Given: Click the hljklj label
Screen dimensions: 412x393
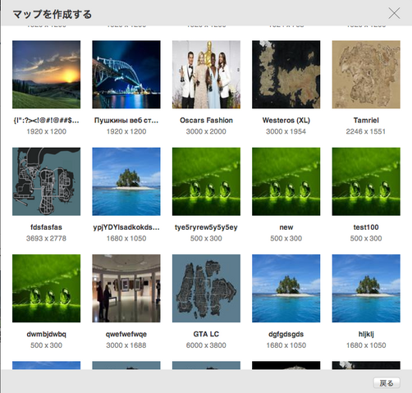Looking at the screenshot, I should (x=366, y=334).
